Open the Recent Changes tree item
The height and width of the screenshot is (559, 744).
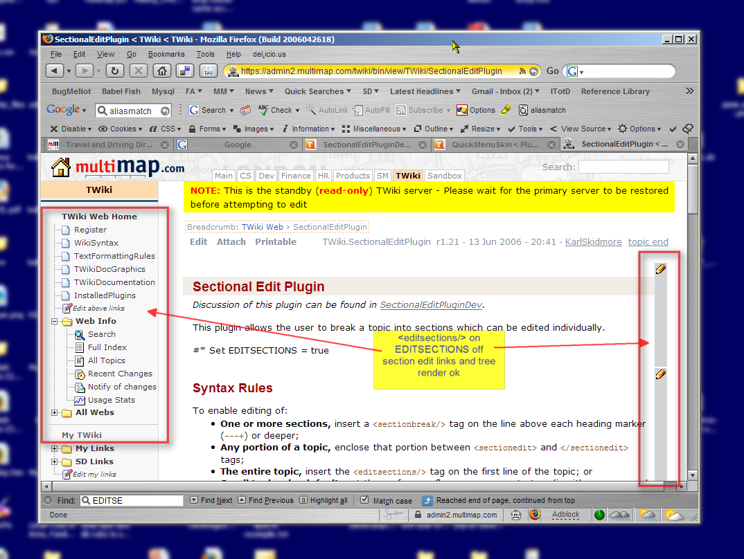tap(120, 374)
